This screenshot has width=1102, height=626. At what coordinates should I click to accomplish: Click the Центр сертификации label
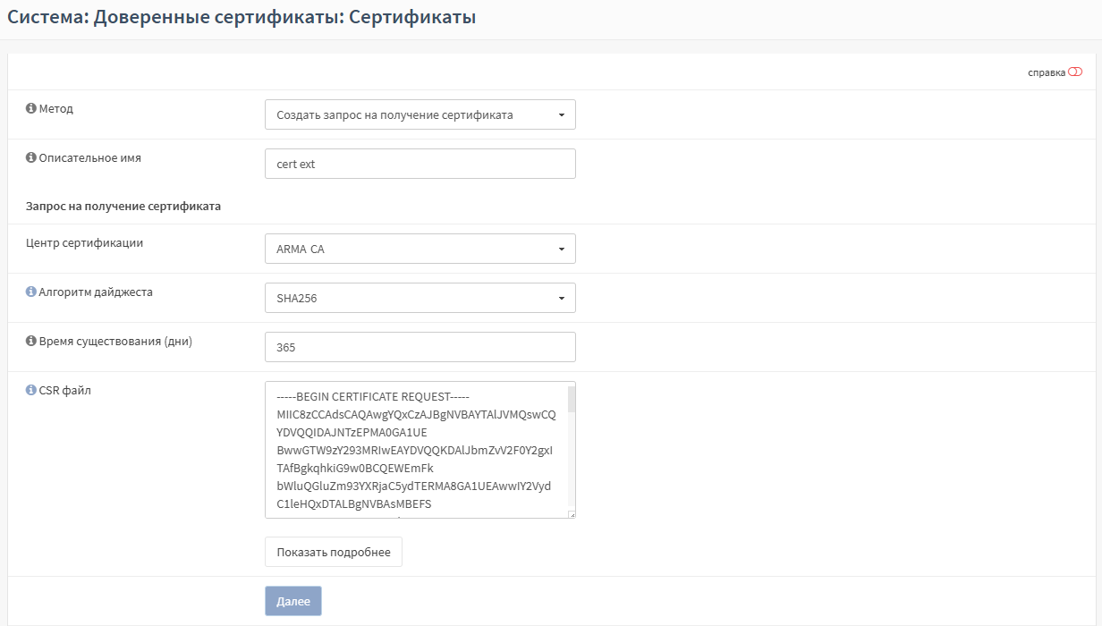click(84, 242)
